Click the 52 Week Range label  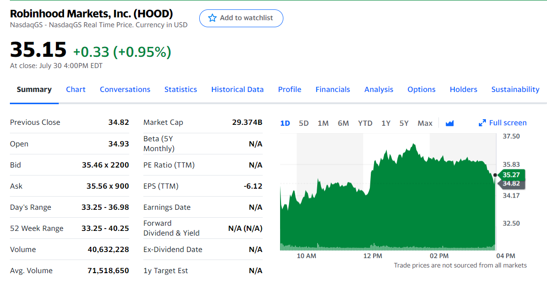pyautogui.click(x=37, y=229)
